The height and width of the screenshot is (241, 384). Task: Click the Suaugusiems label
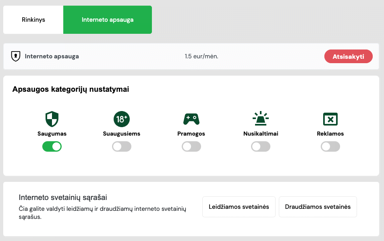pyautogui.click(x=121, y=134)
